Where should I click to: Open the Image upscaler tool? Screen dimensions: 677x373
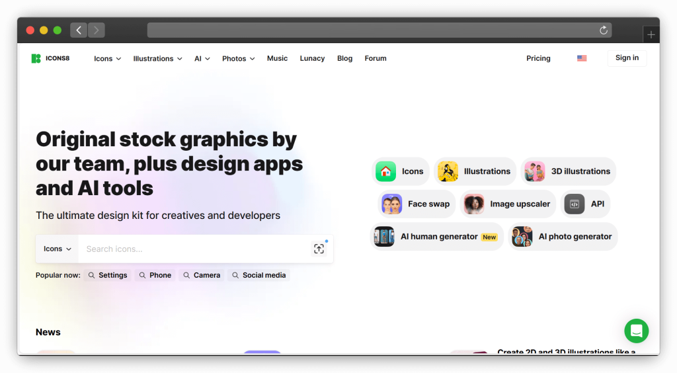[508, 204]
